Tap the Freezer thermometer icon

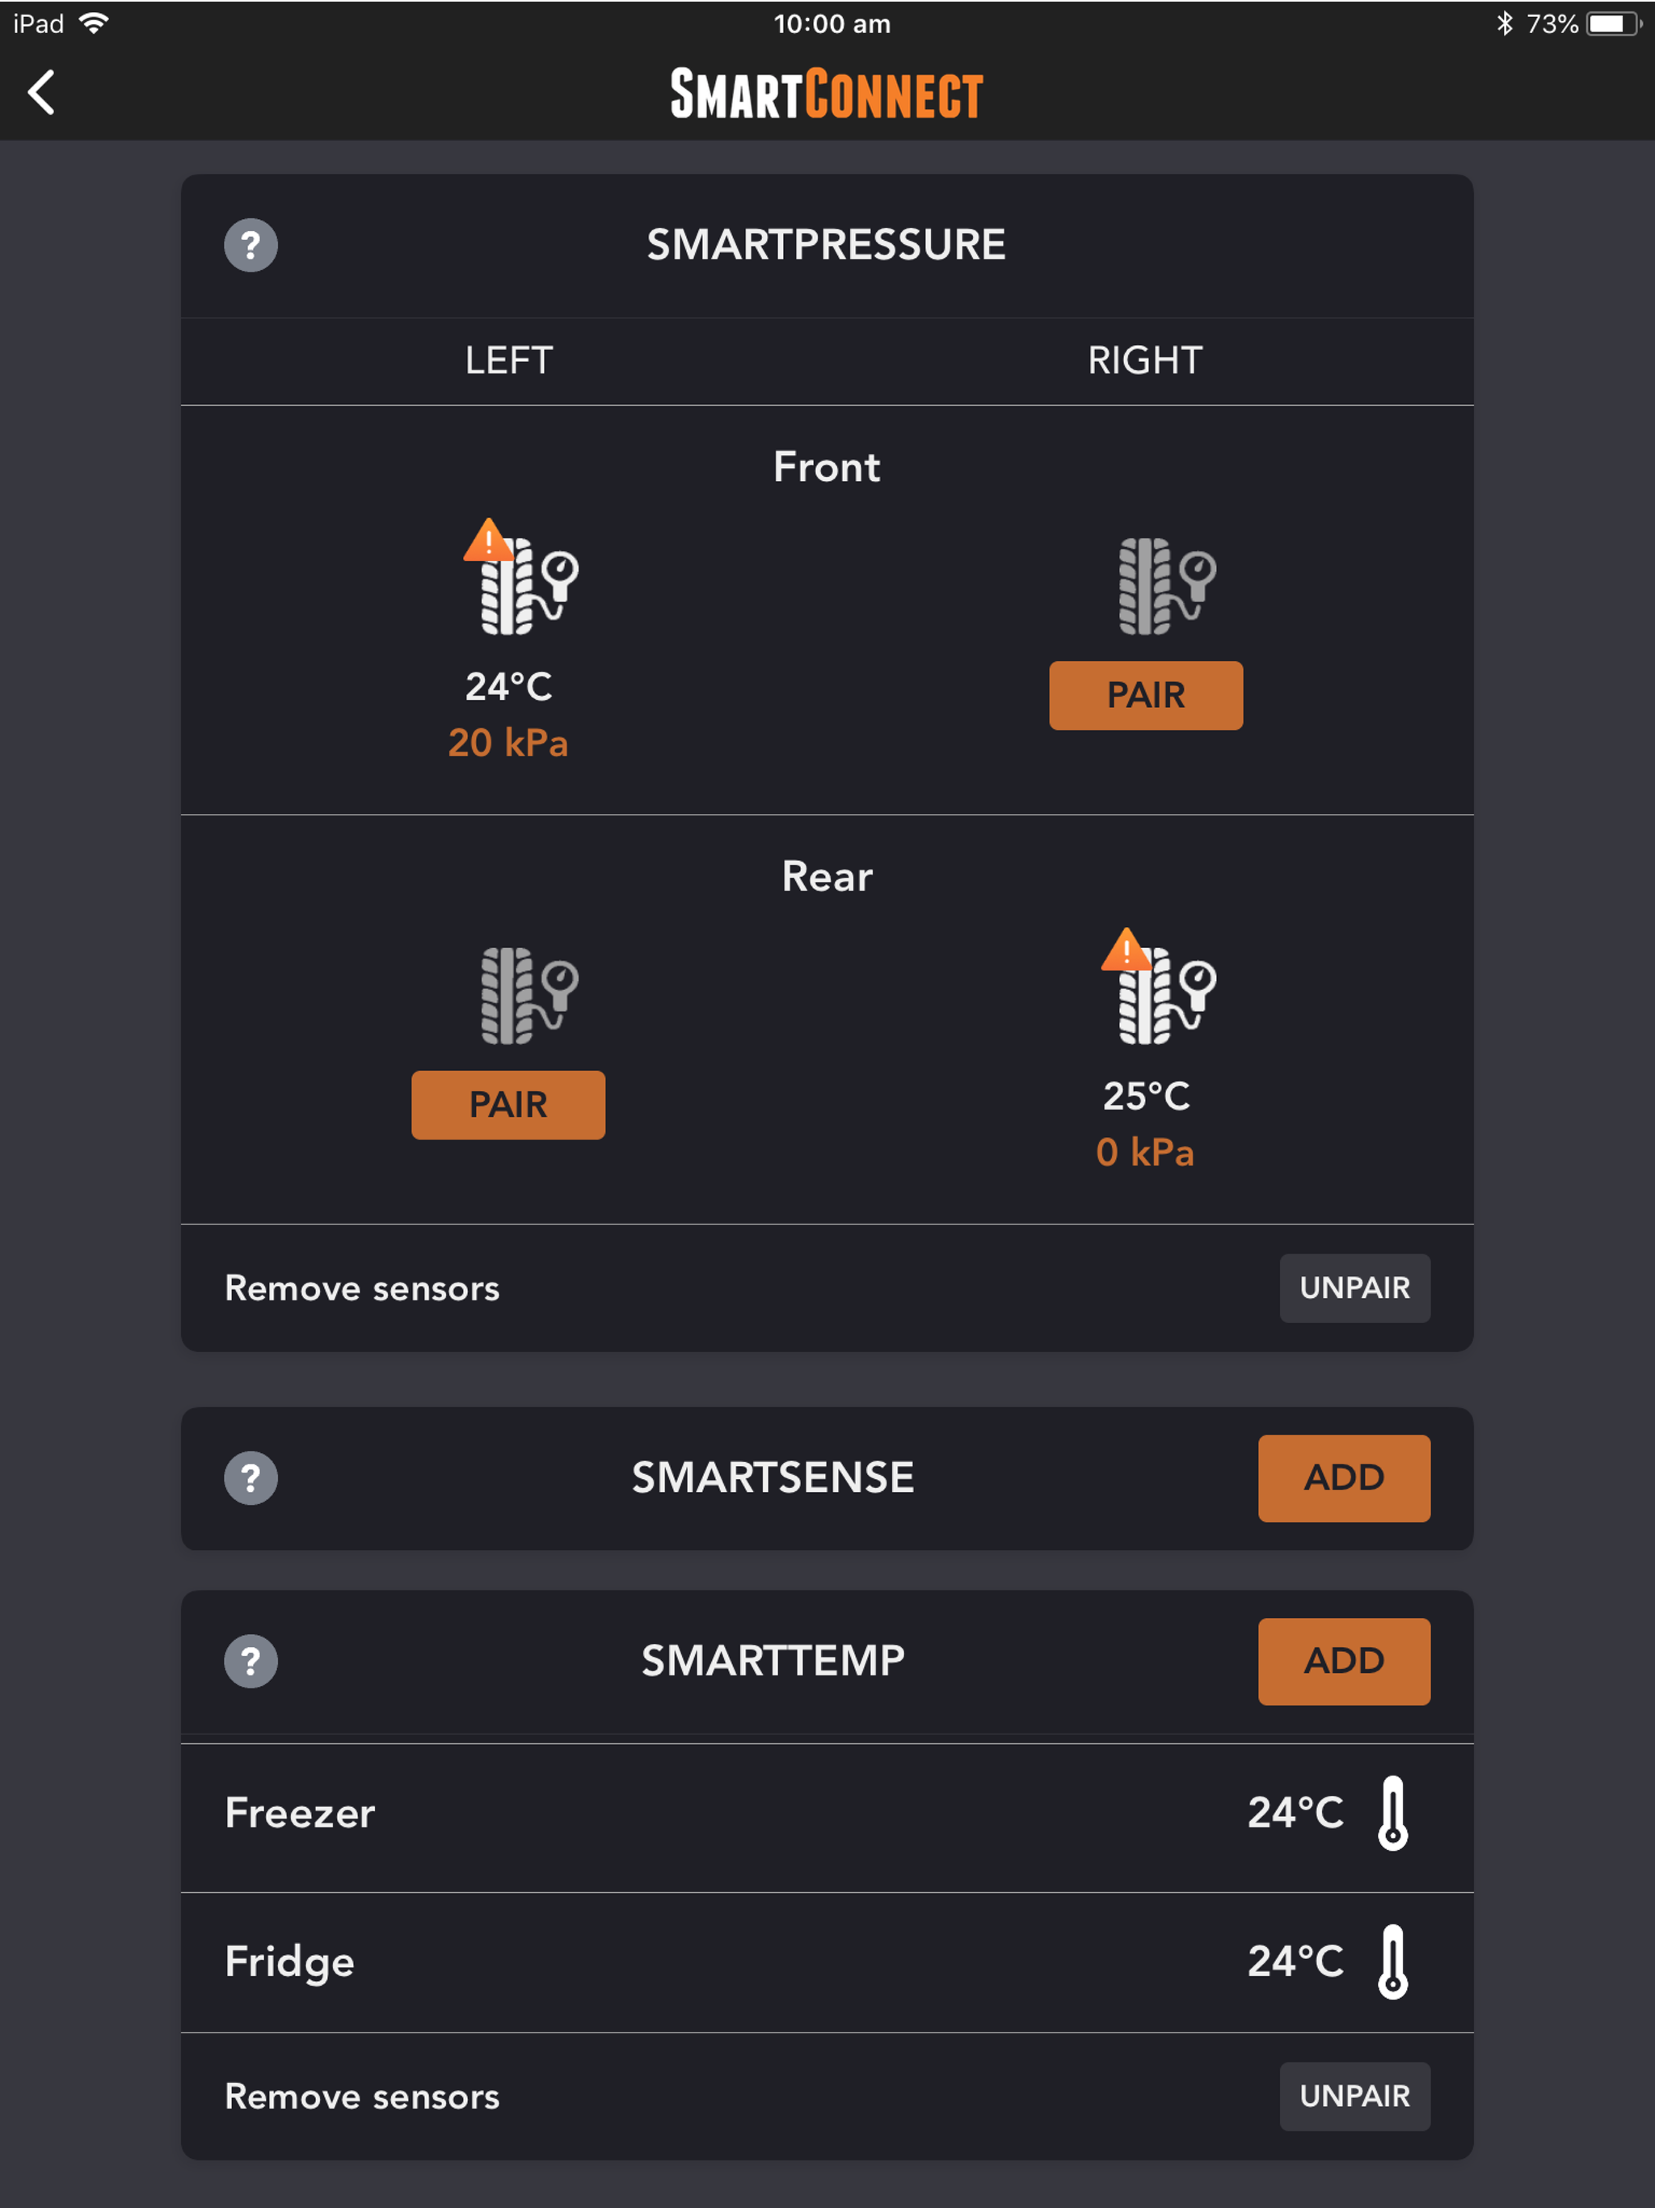pyautogui.click(x=1392, y=1813)
